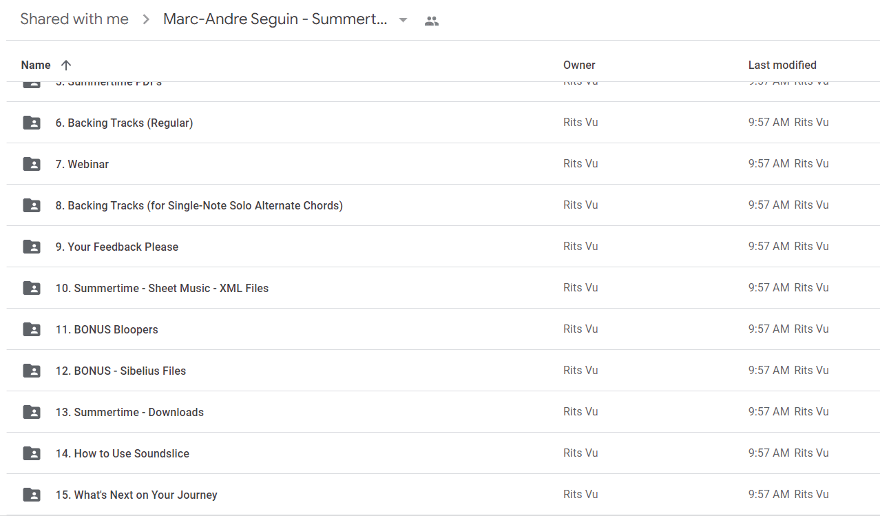Click the Owner column header

pyautogui.click(x=579, y=65)
